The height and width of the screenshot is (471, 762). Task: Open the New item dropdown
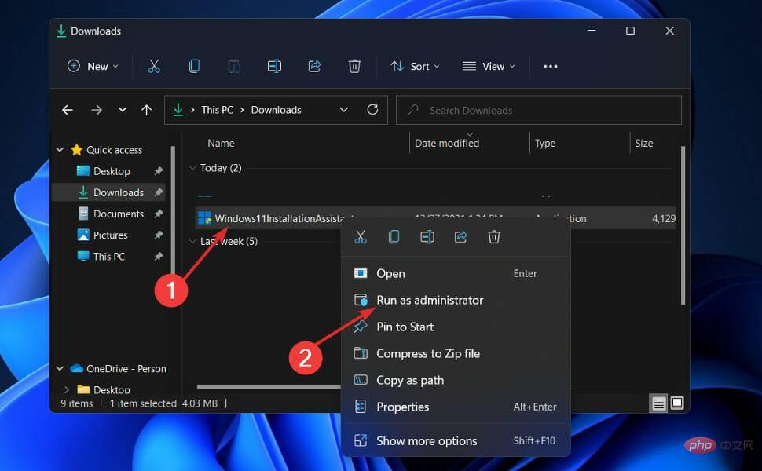pyautogui.click(x=93, y=66)
